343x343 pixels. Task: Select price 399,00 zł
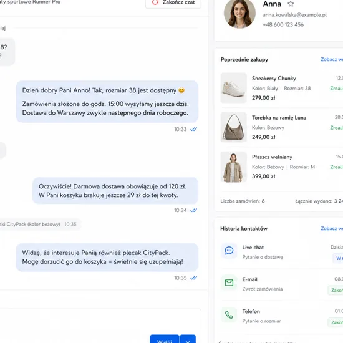[x=263, y=176]
